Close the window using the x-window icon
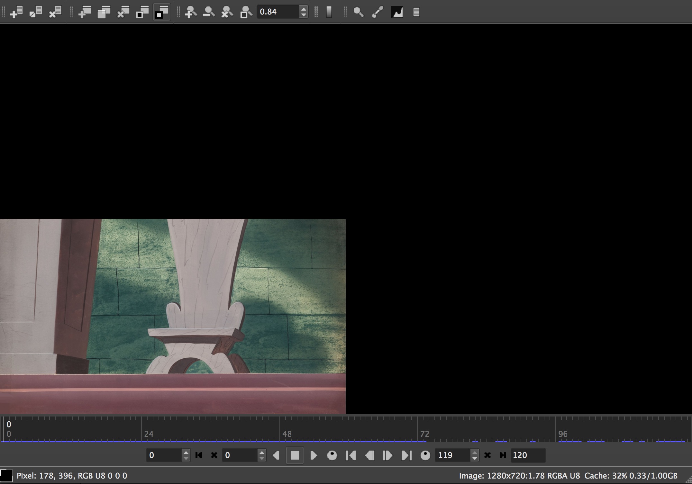The width and height of the screenshot is (692, 484). [123, 12]
